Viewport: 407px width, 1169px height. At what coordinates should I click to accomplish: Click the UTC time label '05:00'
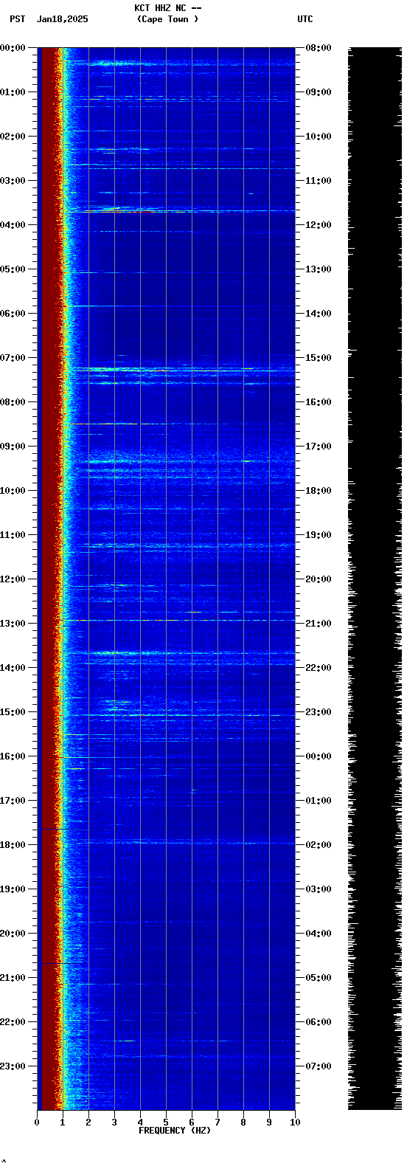coord(318,978)
